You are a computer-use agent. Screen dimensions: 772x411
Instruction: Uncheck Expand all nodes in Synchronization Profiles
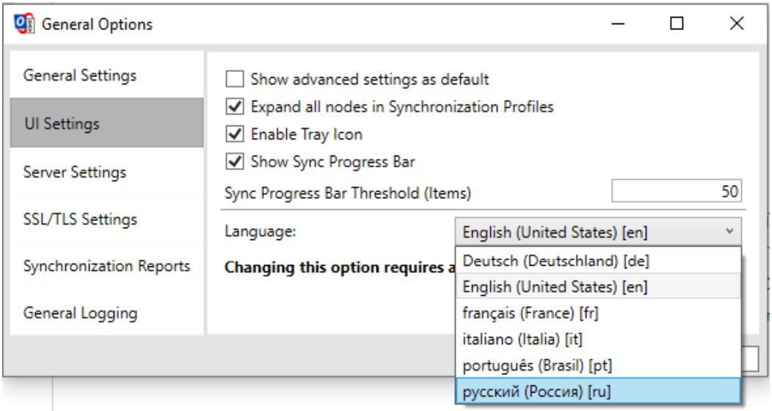(x=235, y=107)
